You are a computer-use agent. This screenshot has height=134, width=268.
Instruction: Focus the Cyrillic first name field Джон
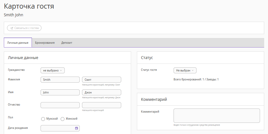tap(101, 92)
